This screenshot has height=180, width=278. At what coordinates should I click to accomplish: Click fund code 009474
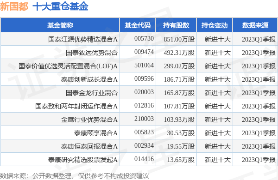144,52
